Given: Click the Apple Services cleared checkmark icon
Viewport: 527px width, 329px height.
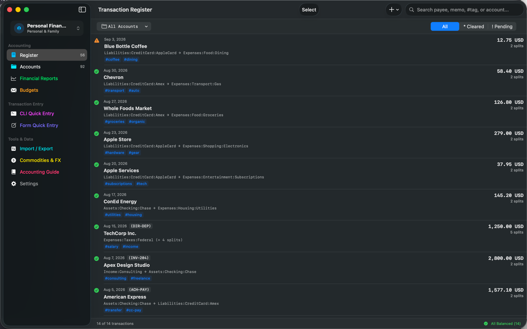Looking at the screenshot, I should pyautogui.click(x=96, y=165).
